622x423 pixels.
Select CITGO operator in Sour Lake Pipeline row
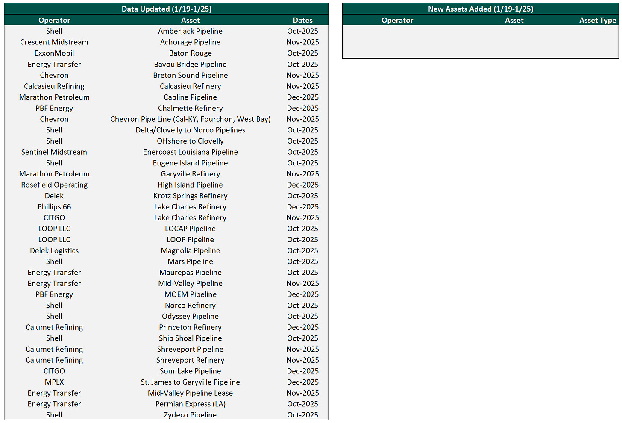(54, 371)
